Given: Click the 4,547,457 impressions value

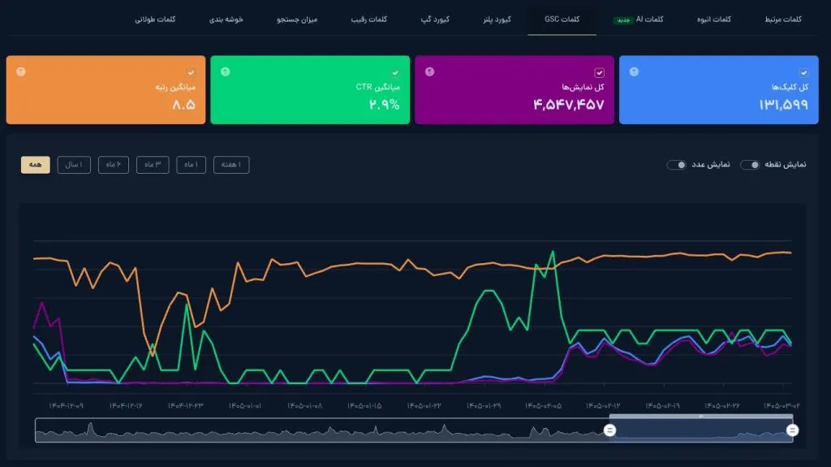Looking at the screenshot, I should tap(569, 105).
